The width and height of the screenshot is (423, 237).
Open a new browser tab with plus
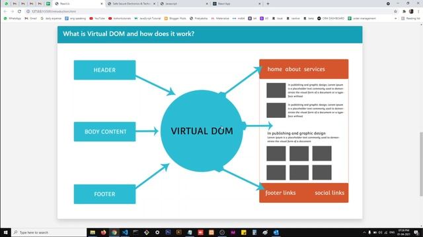(x=268, y=4)
